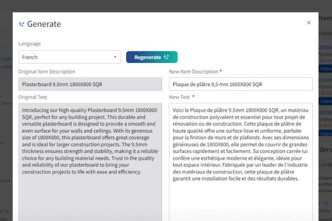The width and height of the screenshot is (332, 221).
Task: Click the Language label
Action: point(29,44)
